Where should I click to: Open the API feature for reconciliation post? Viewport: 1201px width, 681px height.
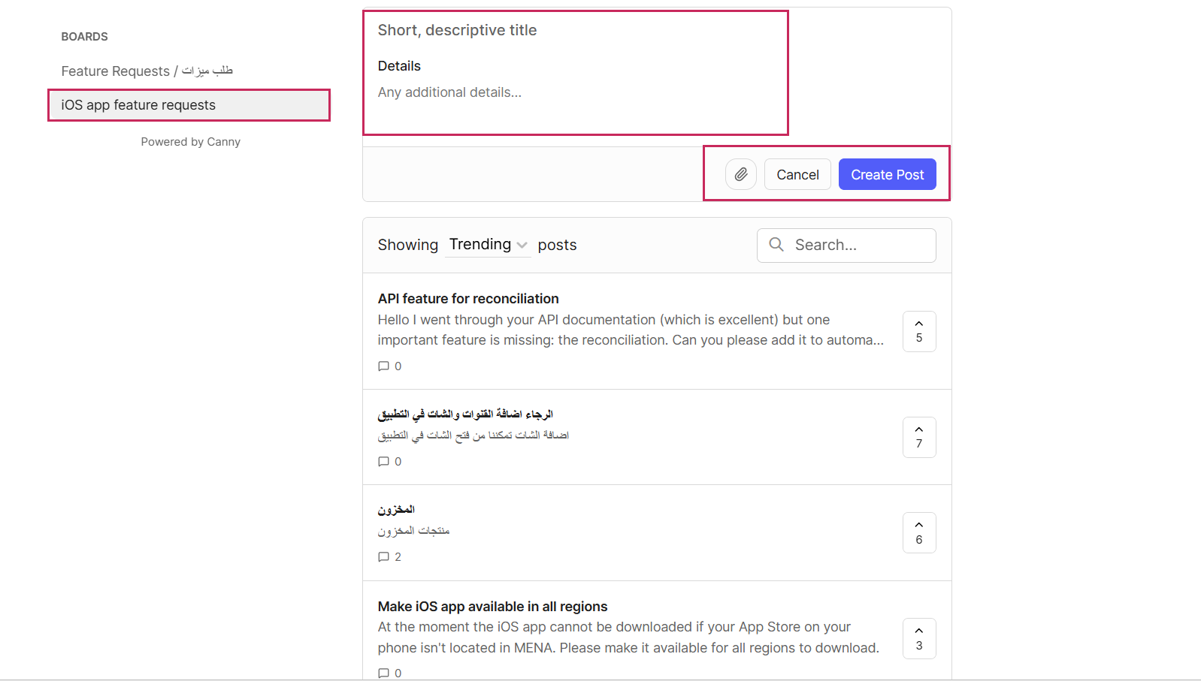coord(468,299)
